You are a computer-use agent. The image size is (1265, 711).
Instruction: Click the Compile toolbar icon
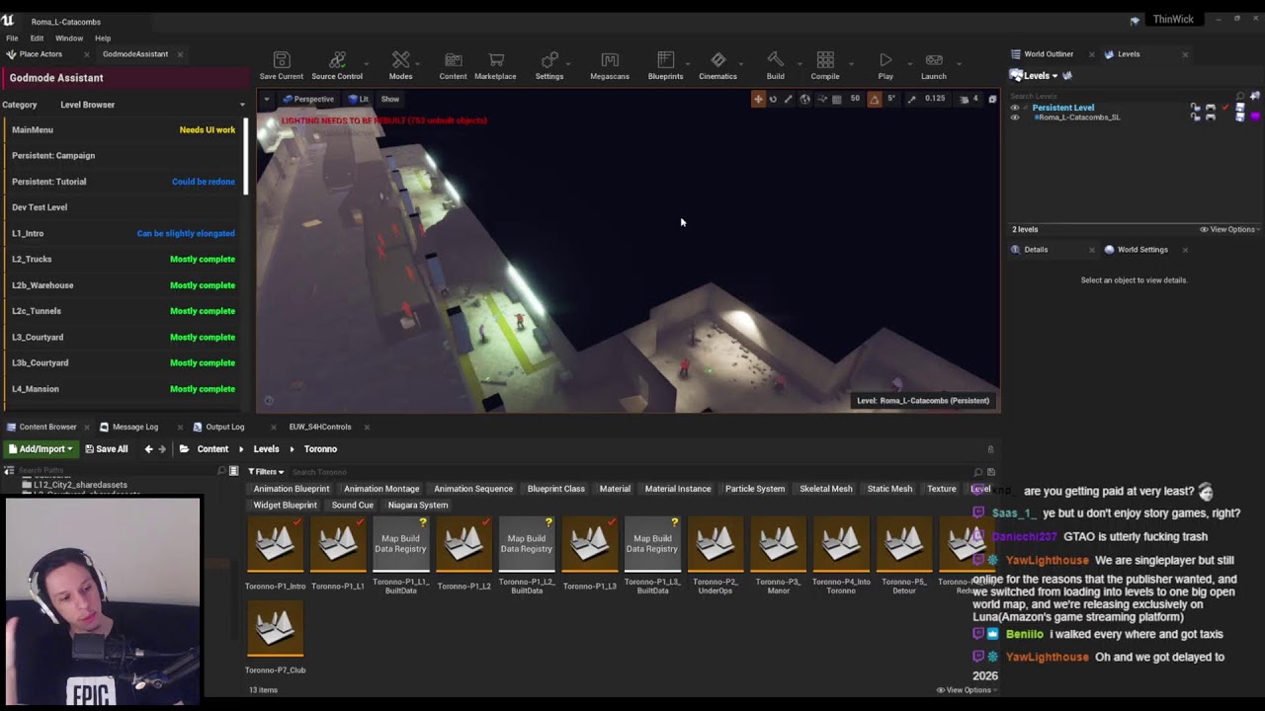(825, 65)
